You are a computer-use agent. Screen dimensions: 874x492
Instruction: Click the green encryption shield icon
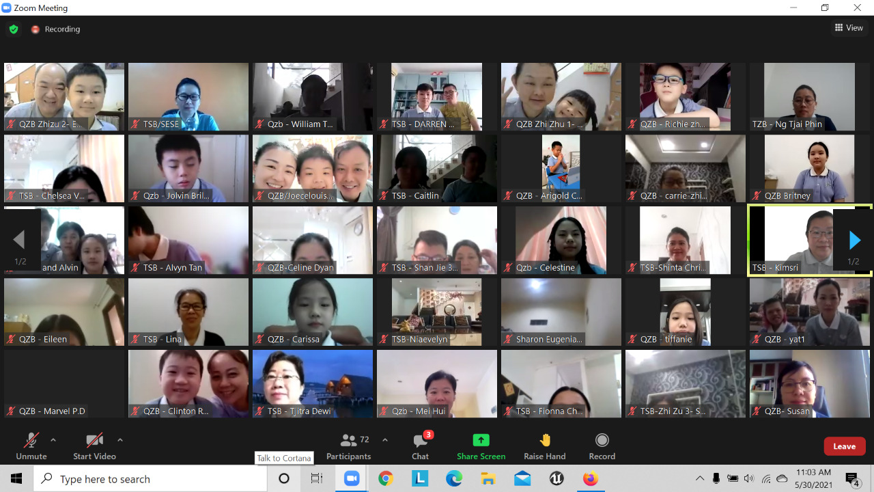pyautogui.click(x=14, y=29)
